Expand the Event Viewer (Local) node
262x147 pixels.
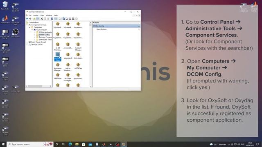[27, 42]
